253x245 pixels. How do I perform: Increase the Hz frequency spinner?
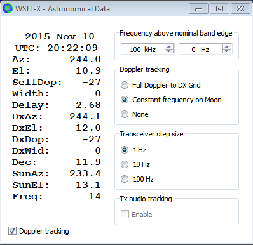(227, 47)
